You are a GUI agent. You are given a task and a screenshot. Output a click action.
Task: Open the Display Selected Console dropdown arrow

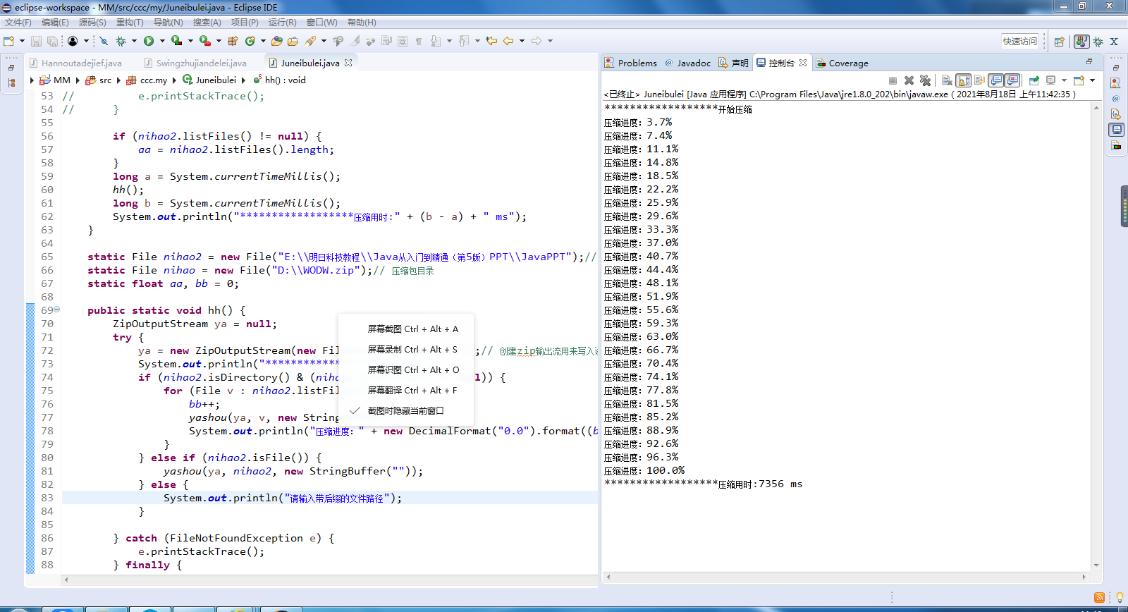click(x=1064, y=80)
